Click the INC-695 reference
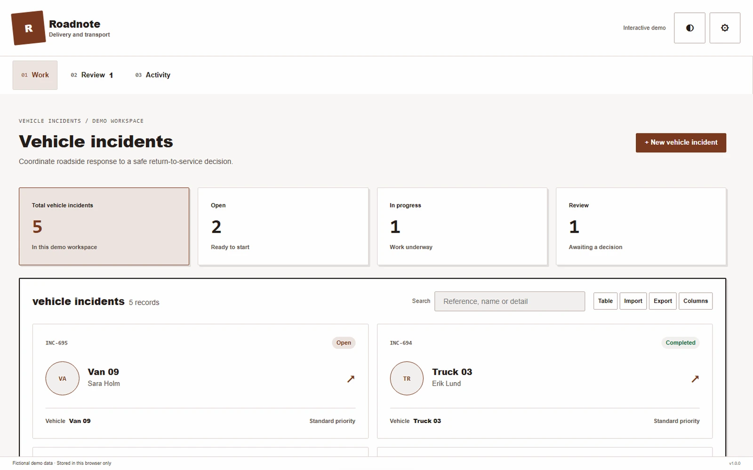Viewport: 753px width, 470px height. (56, 343)
